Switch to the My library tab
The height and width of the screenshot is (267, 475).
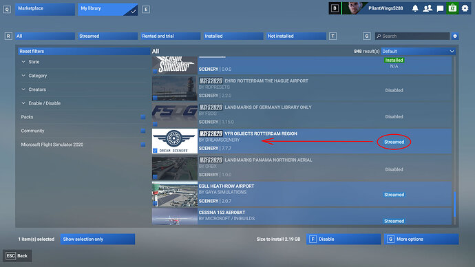pyautogui.click(x=107, y=9)
